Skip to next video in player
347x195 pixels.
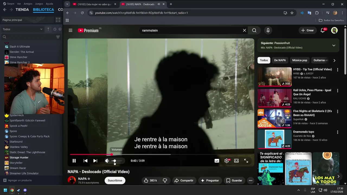[x=95, y=161]
